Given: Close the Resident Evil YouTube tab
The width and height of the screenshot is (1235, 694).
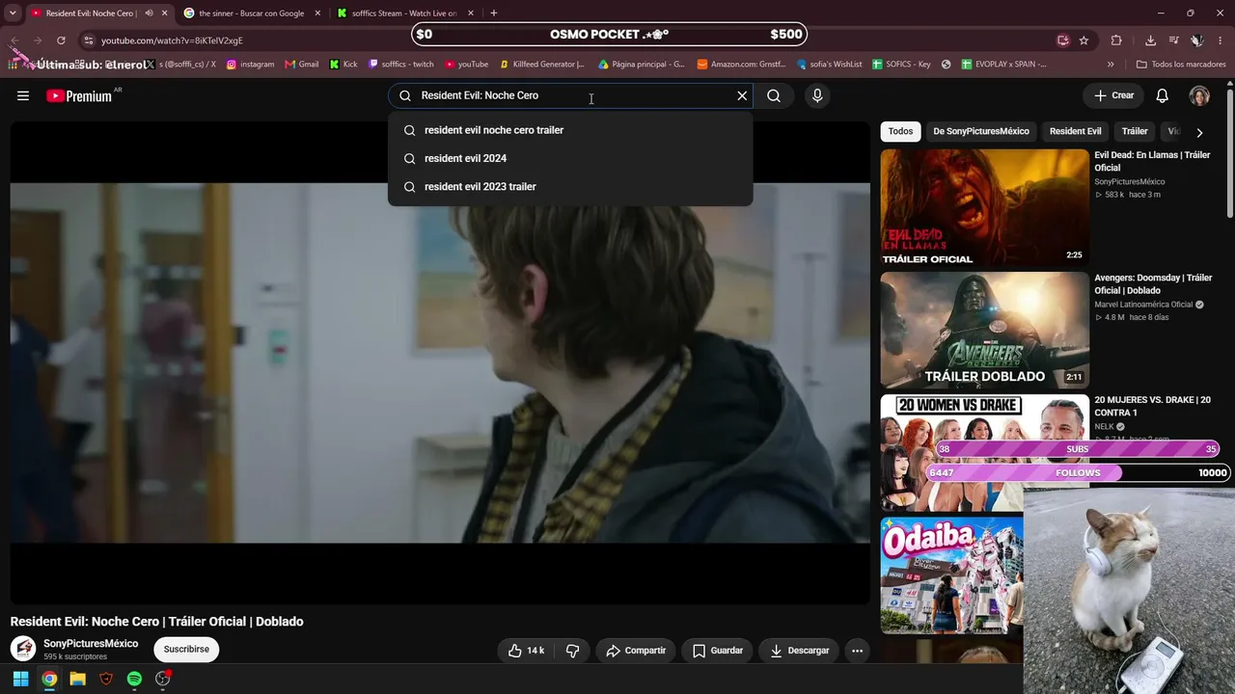Looking at the screenshot, I should [x=164, y=13].
